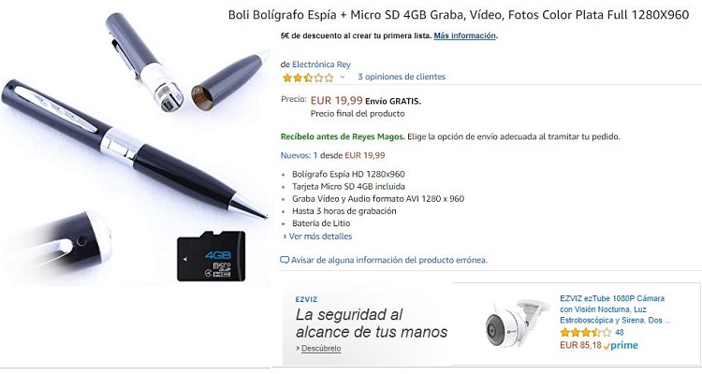Click the EUR 85,18 price in ad

580,345
